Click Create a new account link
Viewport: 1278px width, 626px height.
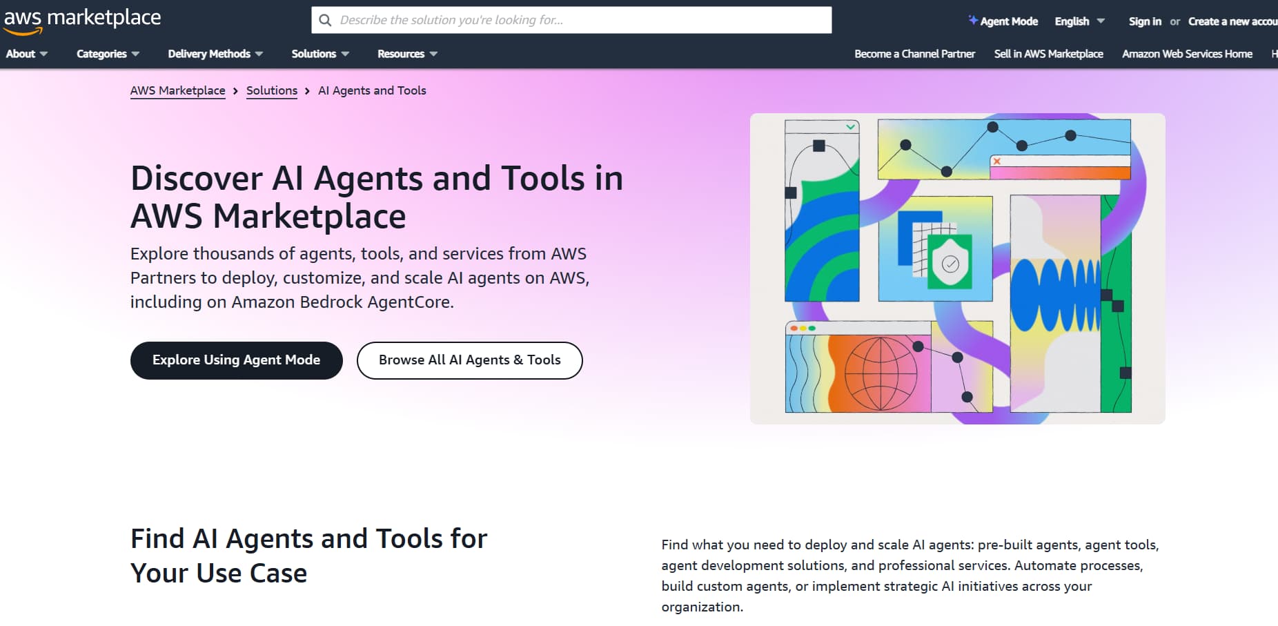(x=1232, y=21)
